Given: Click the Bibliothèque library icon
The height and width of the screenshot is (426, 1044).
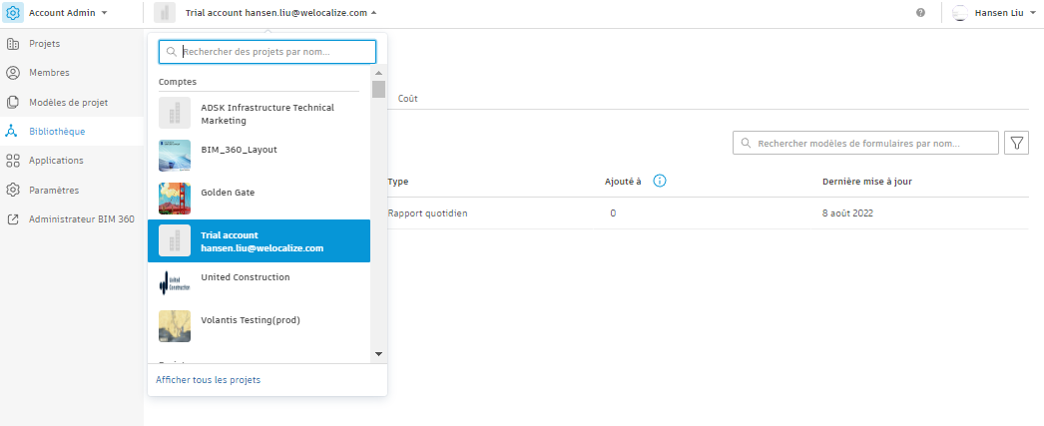Looking at the screenshot, I should point(13,131).
